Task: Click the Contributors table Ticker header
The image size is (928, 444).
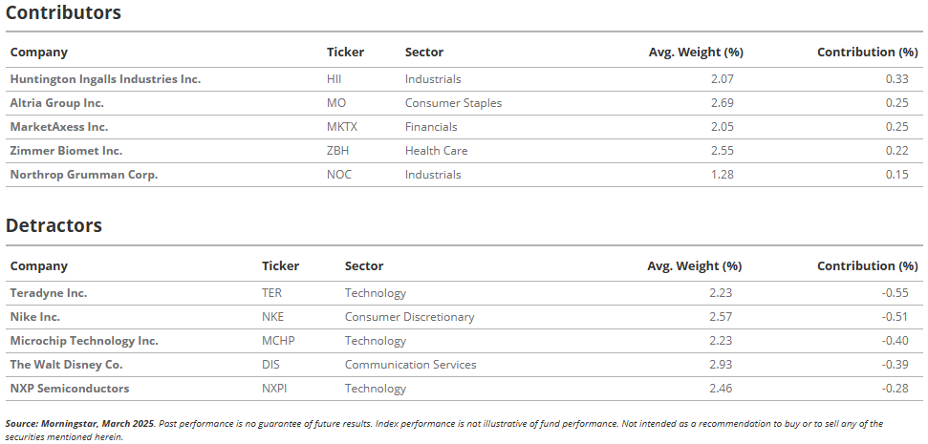Action: [346, 52]
